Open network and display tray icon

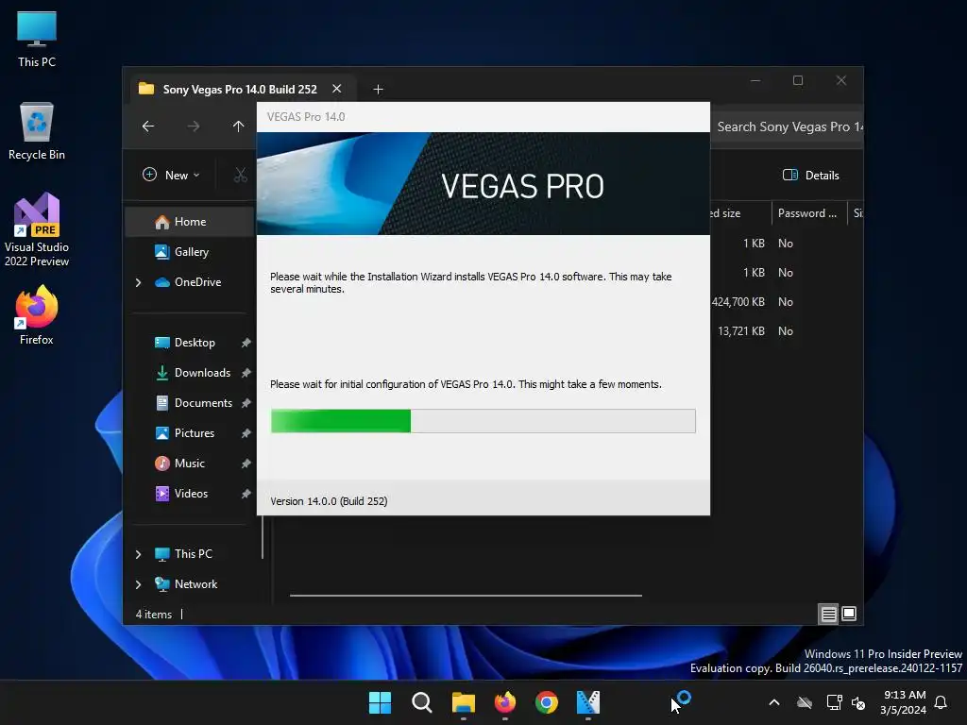(x=834, y=702)
